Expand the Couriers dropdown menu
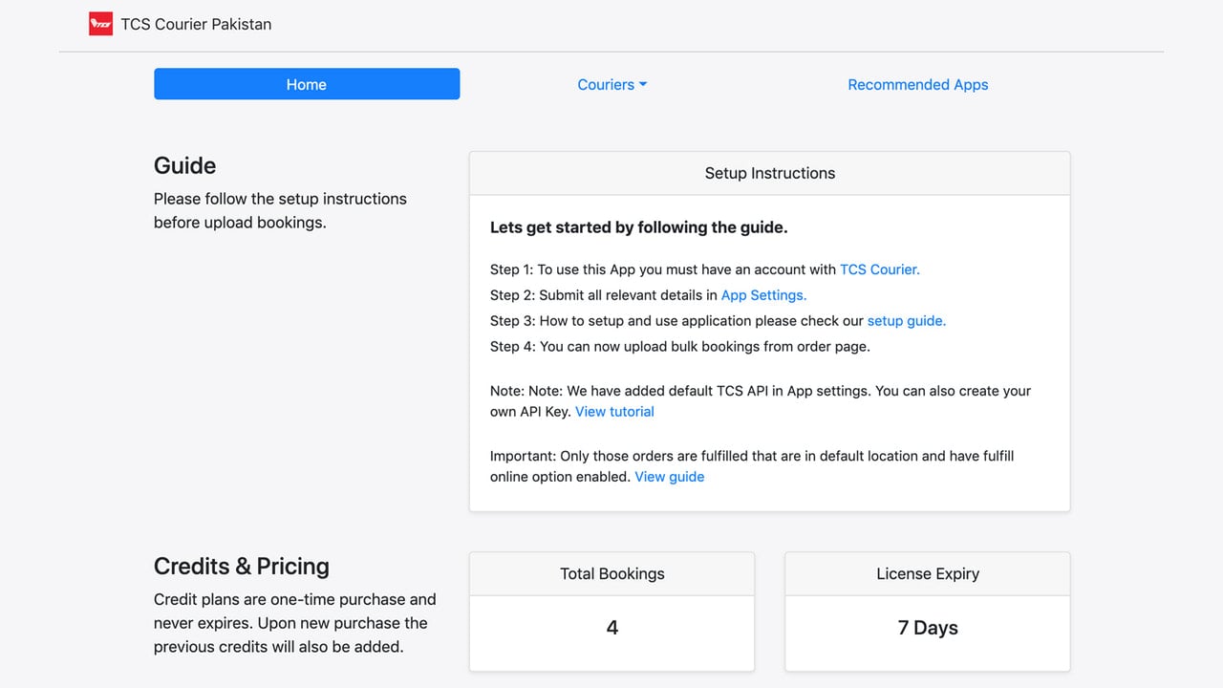The image size is (1223, 688). [612, 84]
